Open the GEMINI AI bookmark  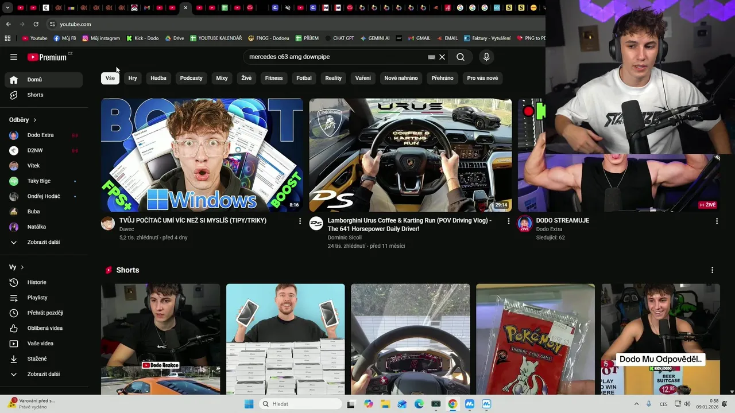point(374,38)
